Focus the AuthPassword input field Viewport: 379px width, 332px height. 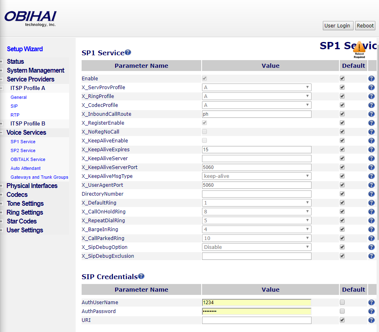tap(257, 311)
